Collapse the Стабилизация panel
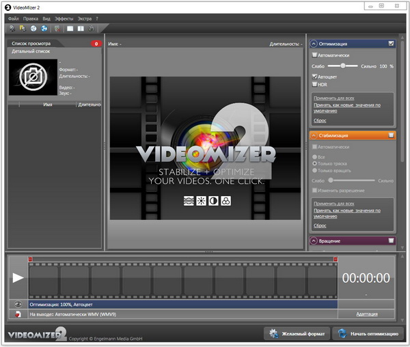 [x=314, y=135]
